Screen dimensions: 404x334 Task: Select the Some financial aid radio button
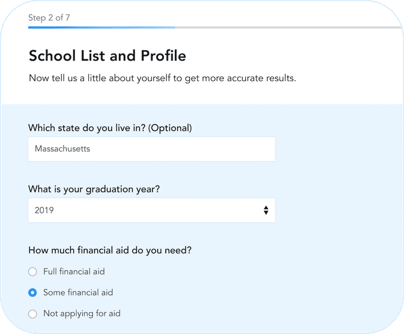pyautogui.click(x=33, y=292)
